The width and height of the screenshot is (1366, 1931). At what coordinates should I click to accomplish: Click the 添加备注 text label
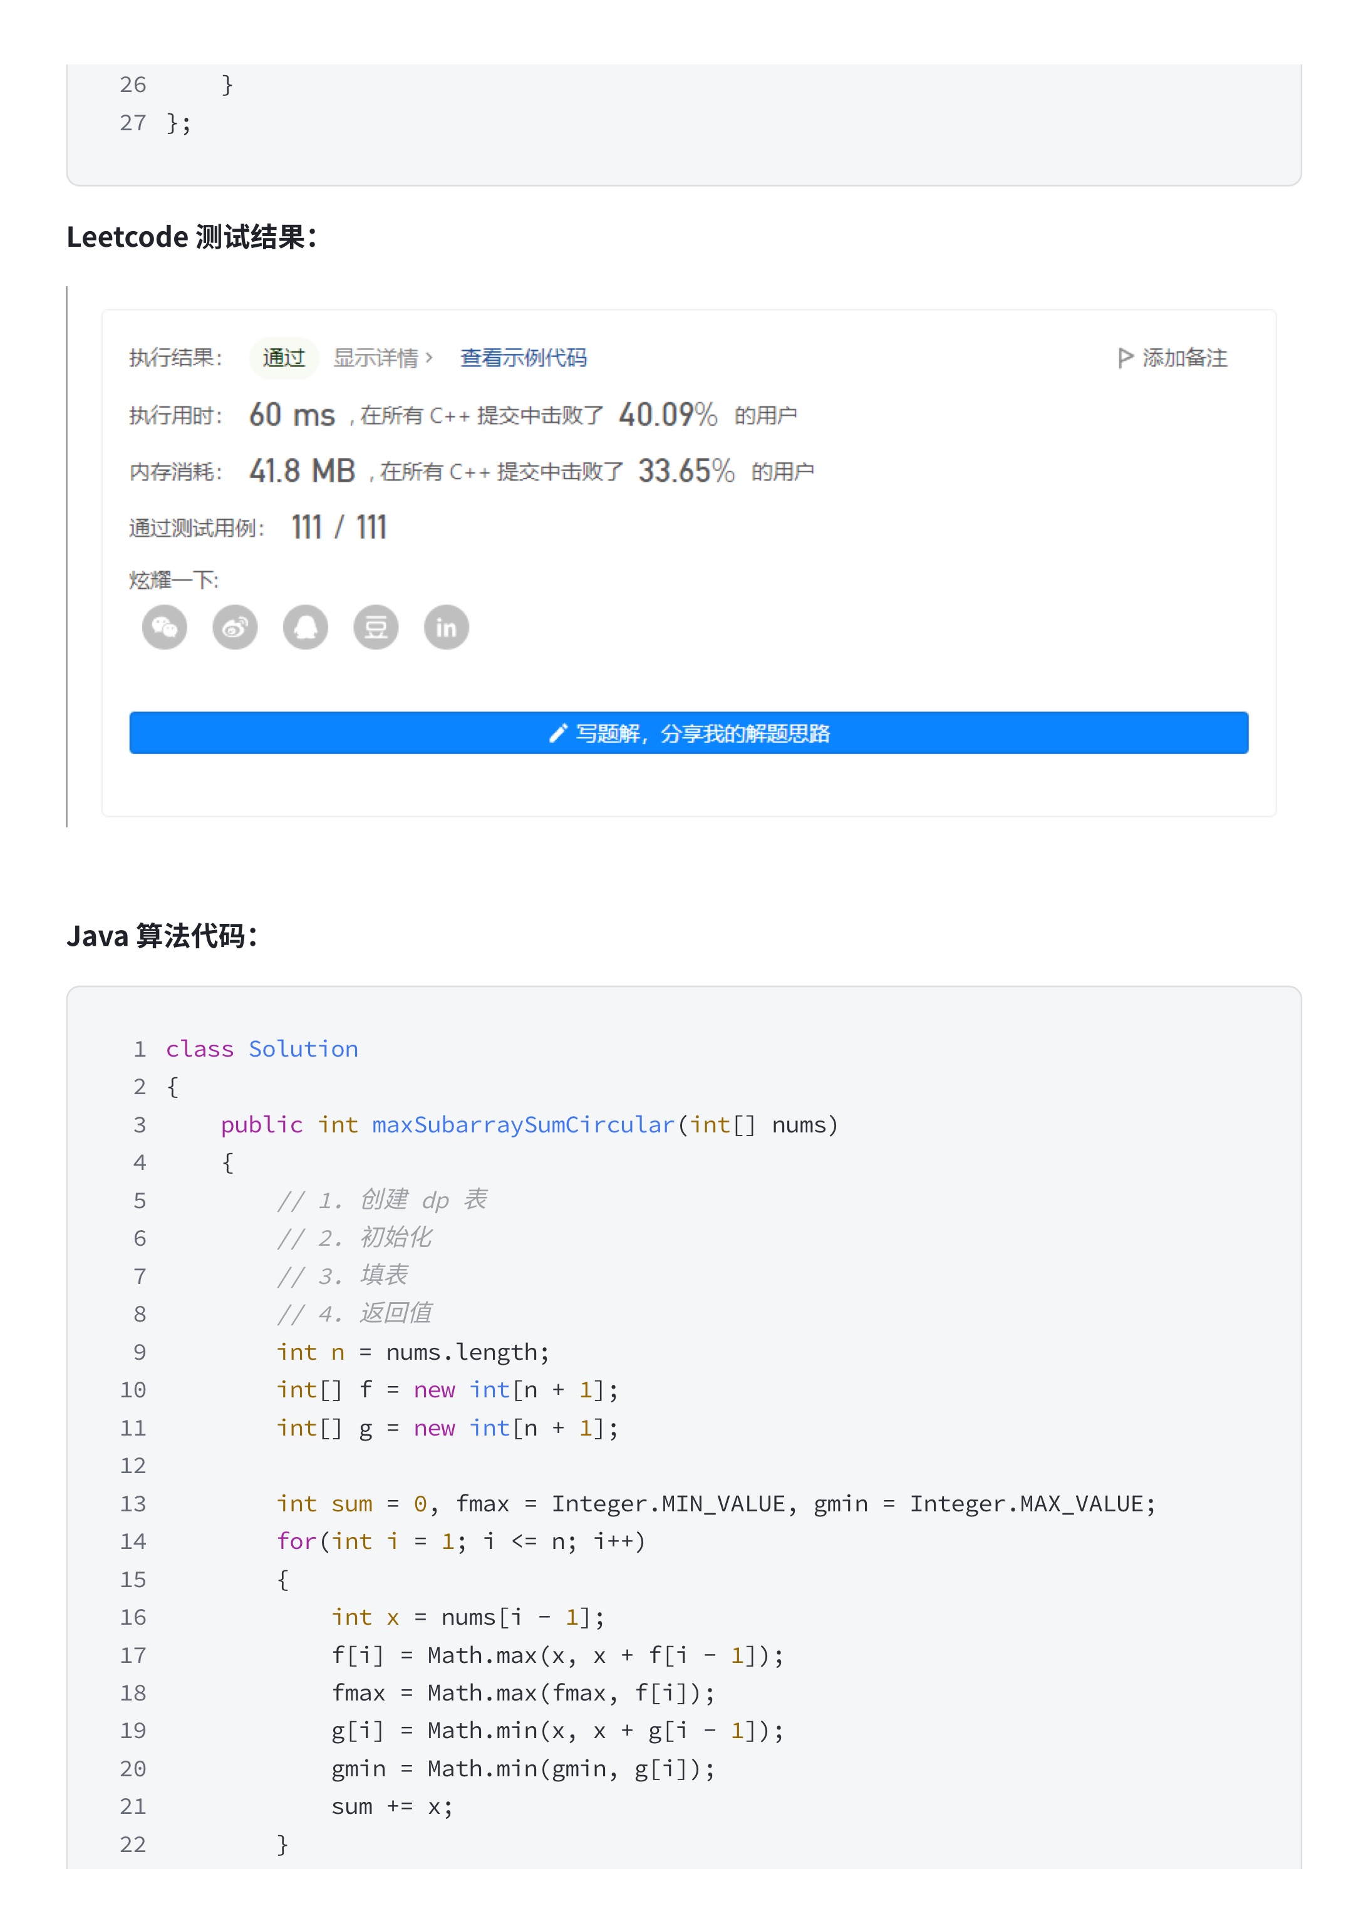tap(1184, 358)
